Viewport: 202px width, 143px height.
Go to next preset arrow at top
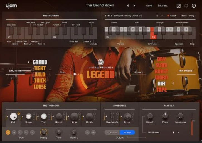coord(134,6)
